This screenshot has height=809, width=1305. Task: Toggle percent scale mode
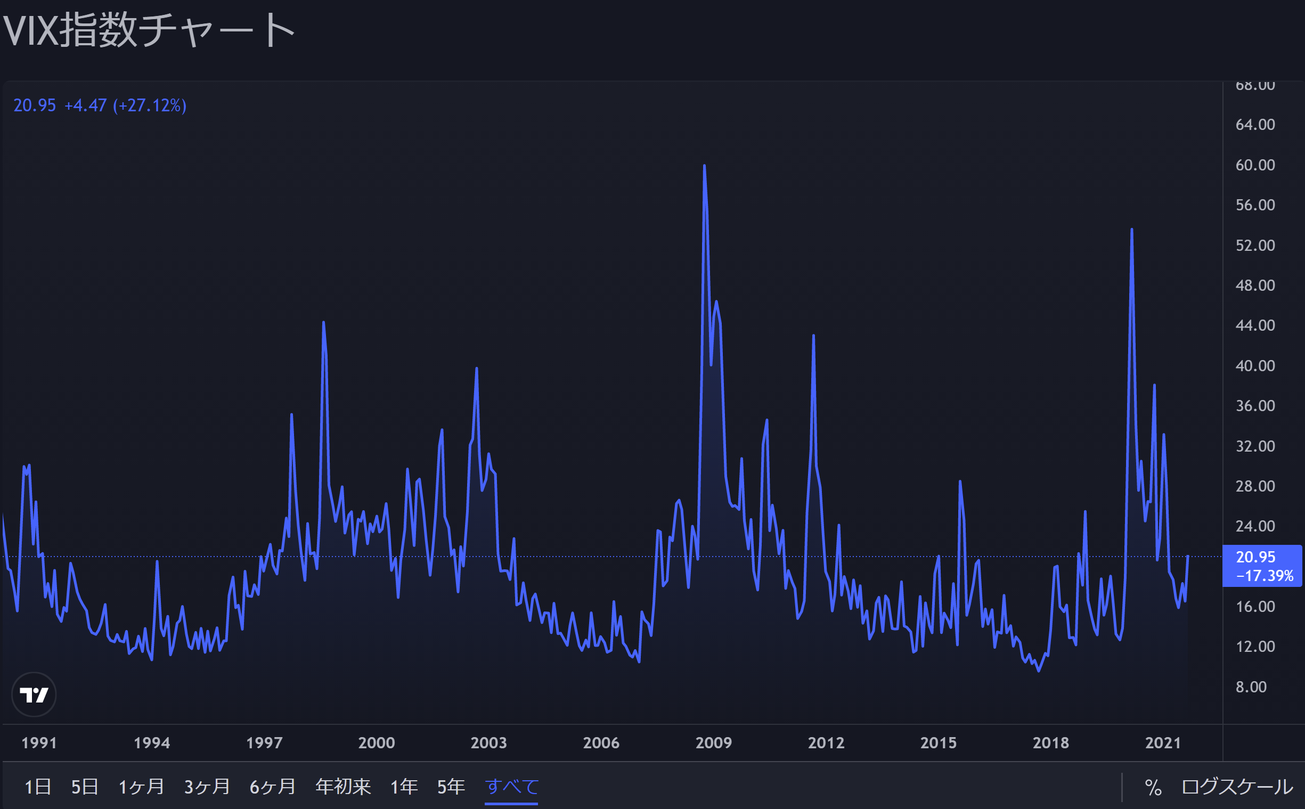(x=1153, y=787)
